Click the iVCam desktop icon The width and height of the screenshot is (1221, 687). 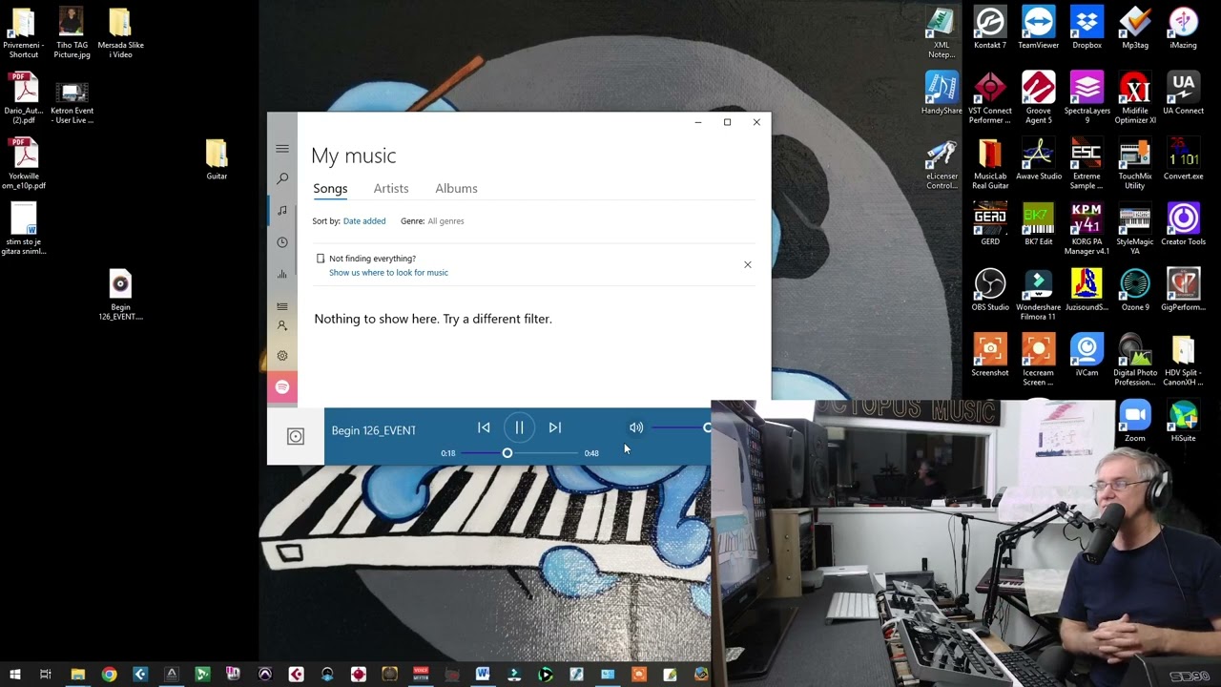tap(1086, 356)
